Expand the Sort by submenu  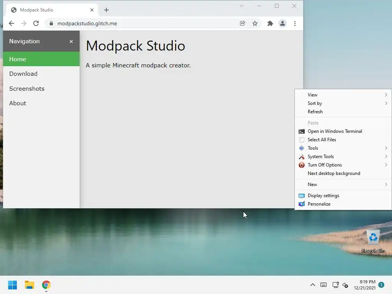pos(343,103)
